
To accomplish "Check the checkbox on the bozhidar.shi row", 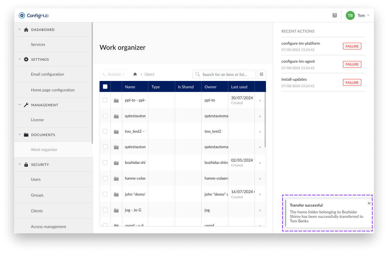I will pos(105,162).
